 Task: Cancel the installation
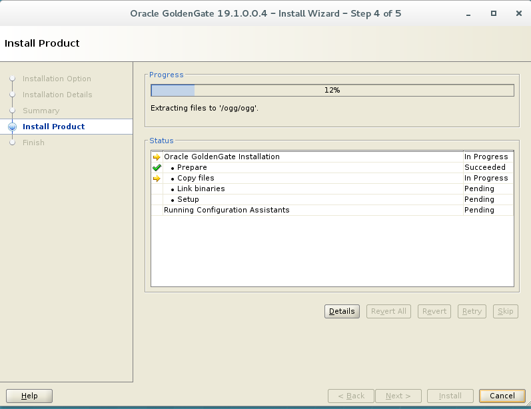point(502,396)
